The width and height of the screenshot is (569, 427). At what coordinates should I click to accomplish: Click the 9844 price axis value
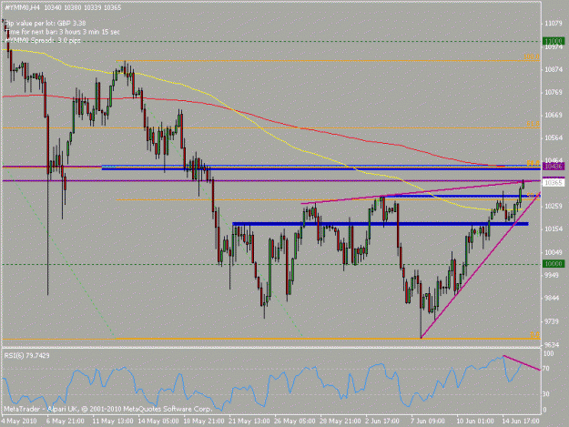[x=552, y=299]
